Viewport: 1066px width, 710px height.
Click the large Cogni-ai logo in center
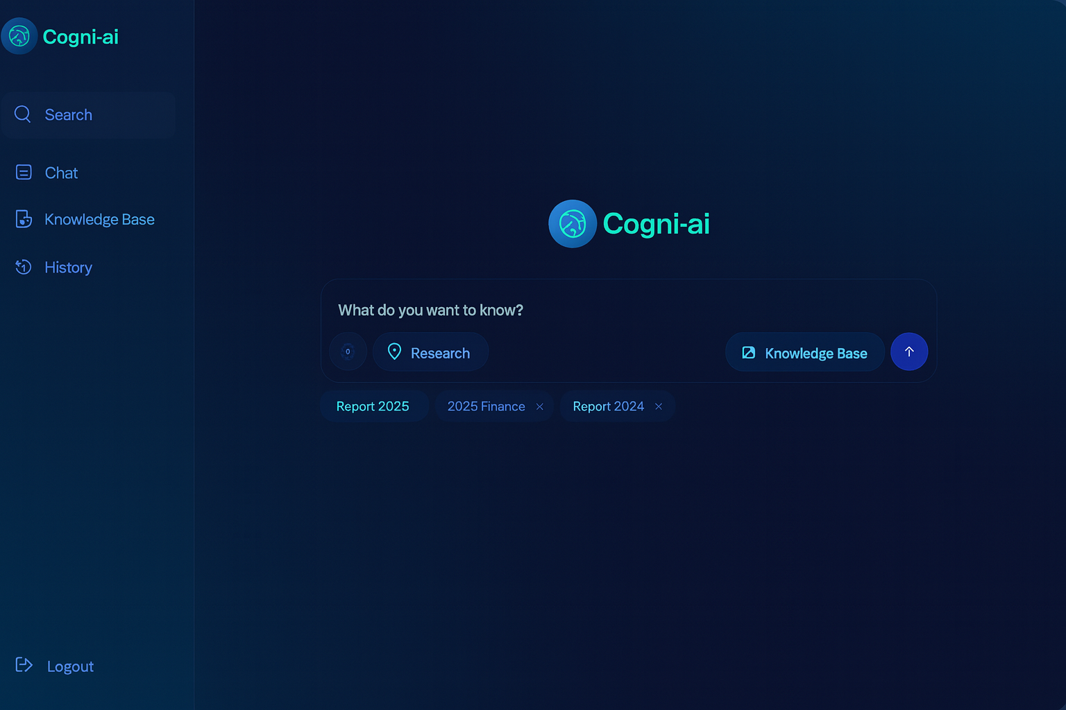pos(573,224)
